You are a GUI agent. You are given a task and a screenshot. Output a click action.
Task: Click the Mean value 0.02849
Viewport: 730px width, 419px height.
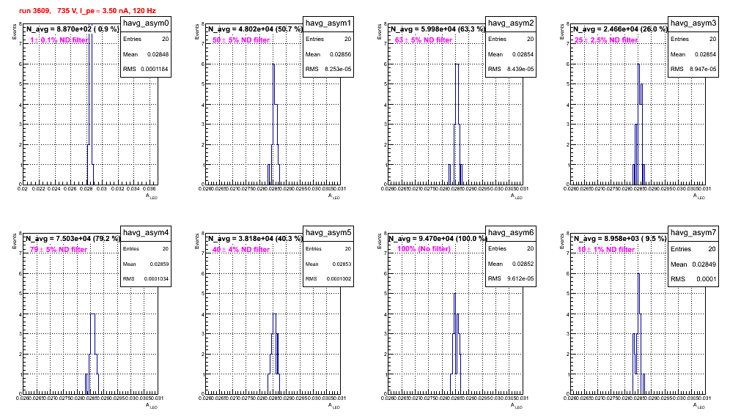coord(704,264)
